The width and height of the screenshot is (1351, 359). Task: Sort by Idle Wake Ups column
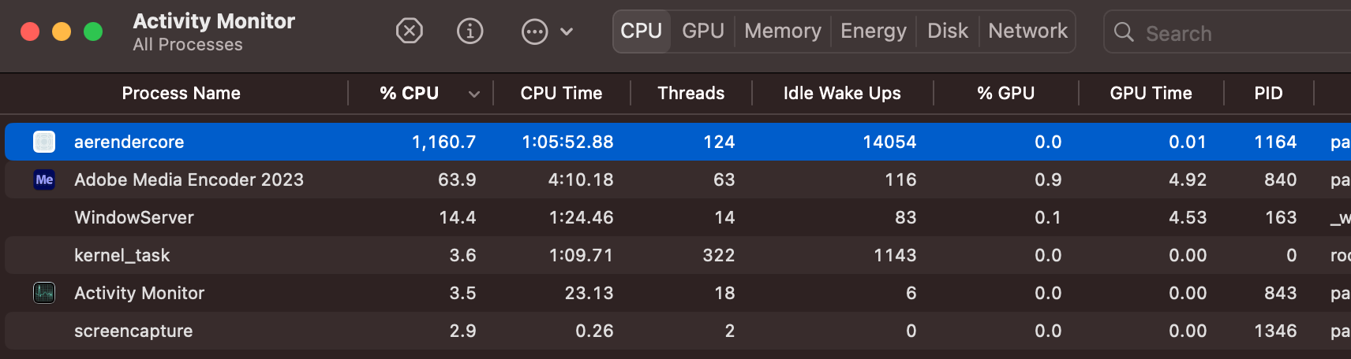point(841,93)
